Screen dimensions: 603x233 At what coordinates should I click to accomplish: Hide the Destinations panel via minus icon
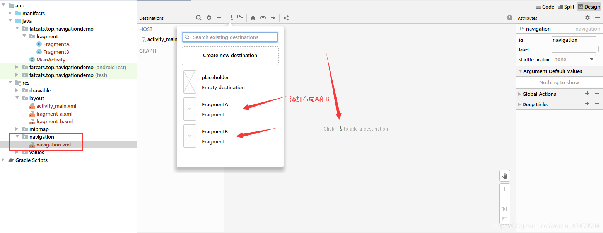[x=219, y=18]
